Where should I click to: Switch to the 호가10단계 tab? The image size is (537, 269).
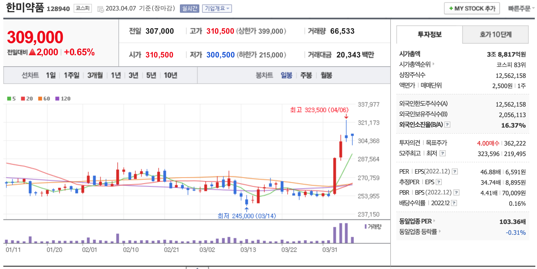pyautogui.click(x=495, y=35)
